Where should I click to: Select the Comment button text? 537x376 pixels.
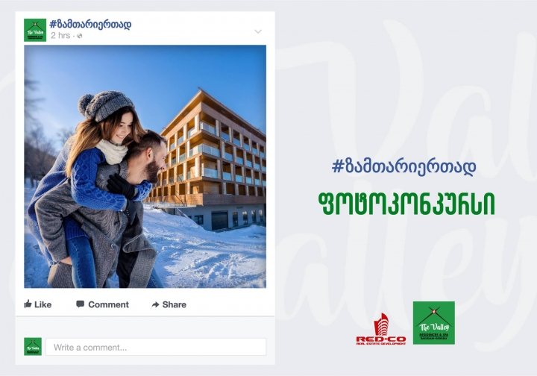click(109, 304)
